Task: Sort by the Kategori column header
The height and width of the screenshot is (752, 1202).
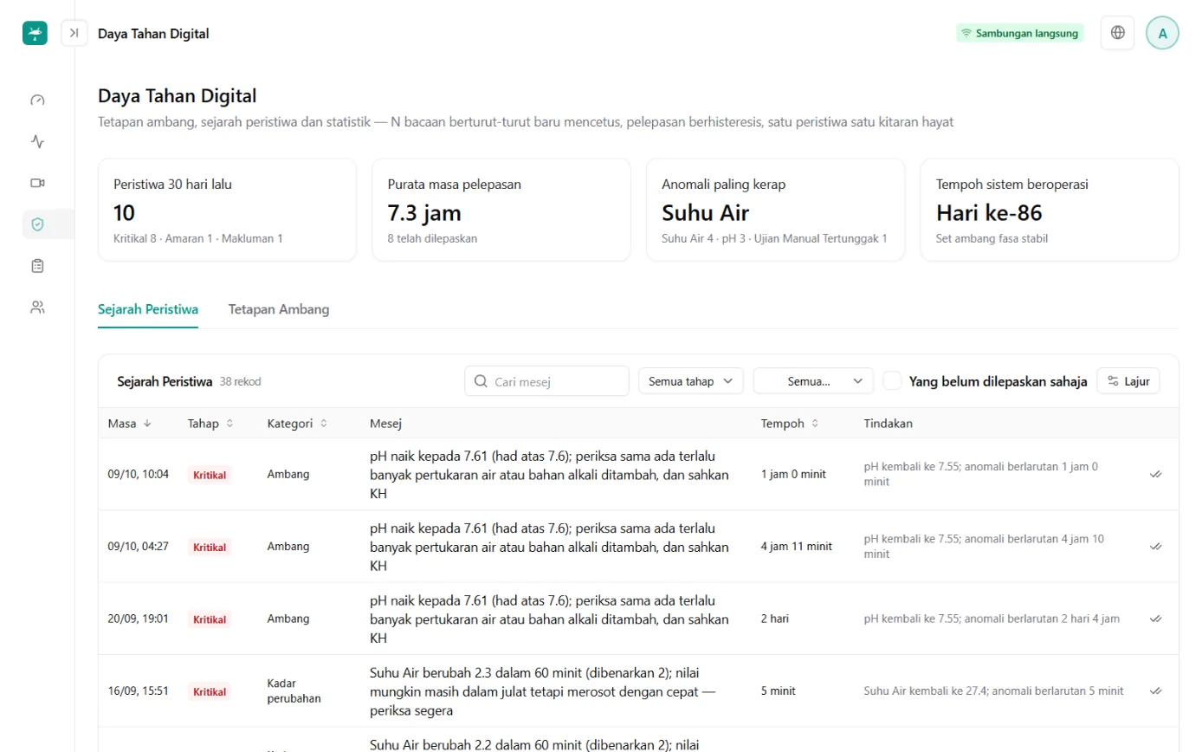Action: 298,424
